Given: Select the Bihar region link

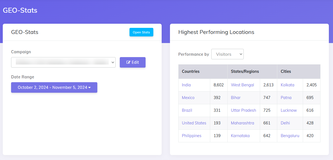Looking at the screenshot, I should click(236, 98).
